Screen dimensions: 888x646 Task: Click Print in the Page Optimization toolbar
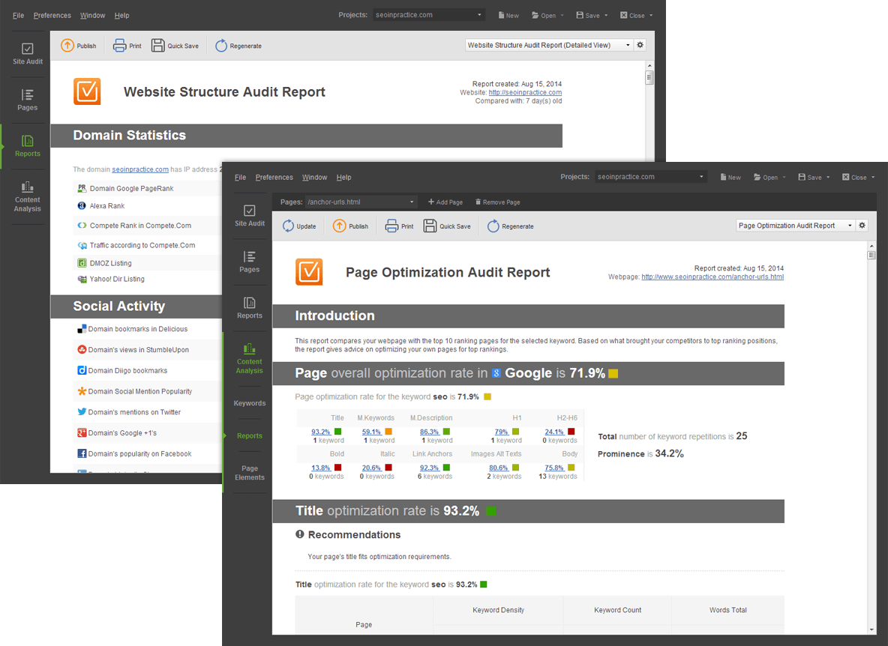399,226
